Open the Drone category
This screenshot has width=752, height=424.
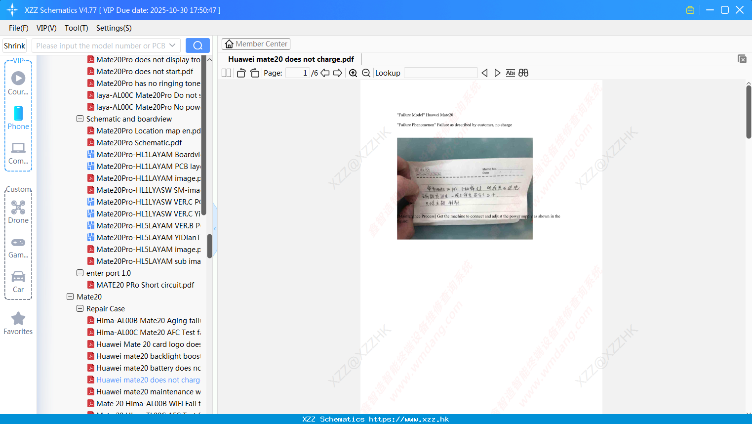click(x=18, y=212)
